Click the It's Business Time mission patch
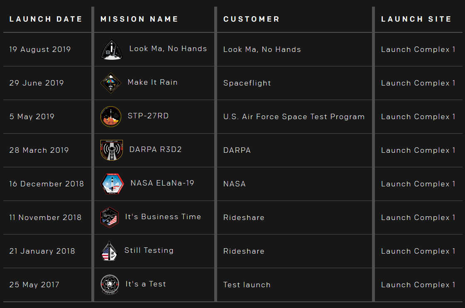Image resolution: width=465 pixels, height=308 pixels. click(x=110, y=218)
